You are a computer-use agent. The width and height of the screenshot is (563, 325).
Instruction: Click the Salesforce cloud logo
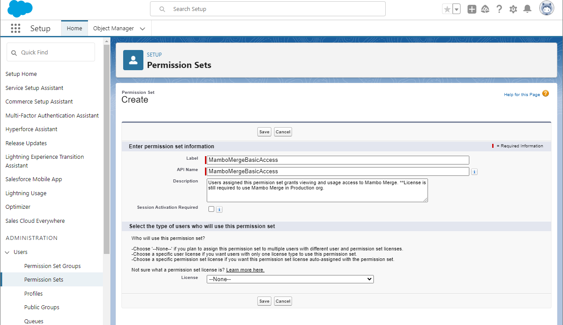point(20,9)
